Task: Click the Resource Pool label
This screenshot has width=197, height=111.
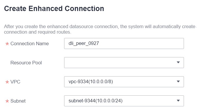Action: [x=26, y=63]
